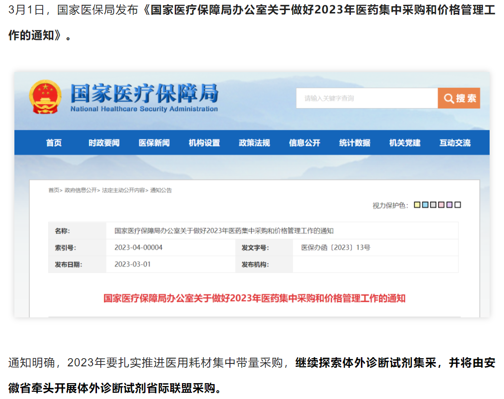The image size is (504, 399).
Task: Open the 时政要闻 navigation item
Action: [x=104, y=143]
